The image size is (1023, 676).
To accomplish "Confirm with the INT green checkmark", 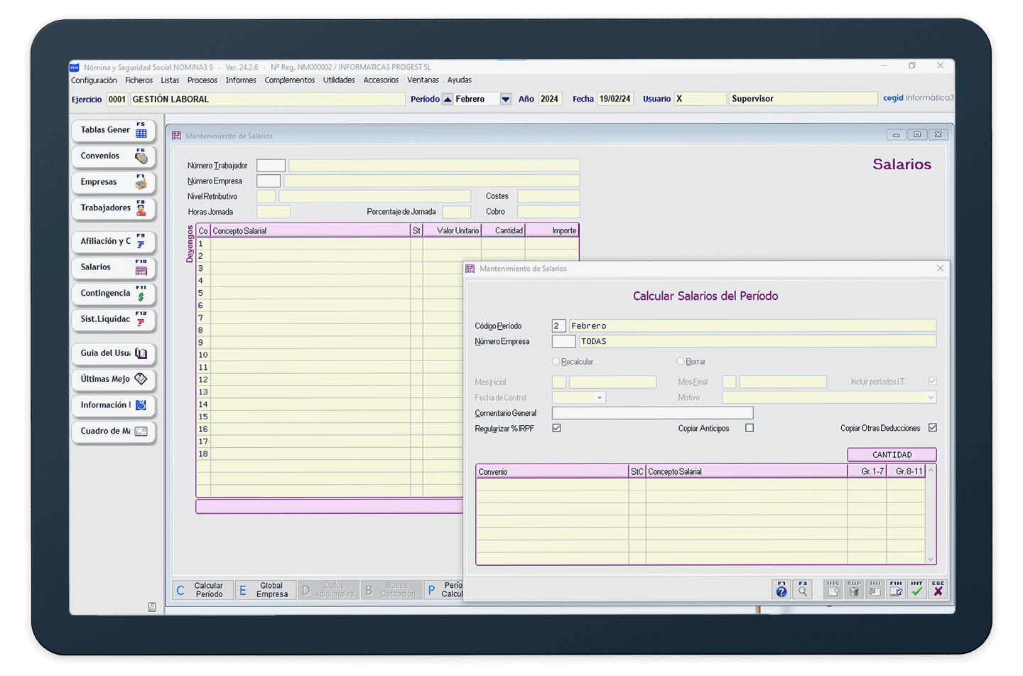I will click(917, 589).
